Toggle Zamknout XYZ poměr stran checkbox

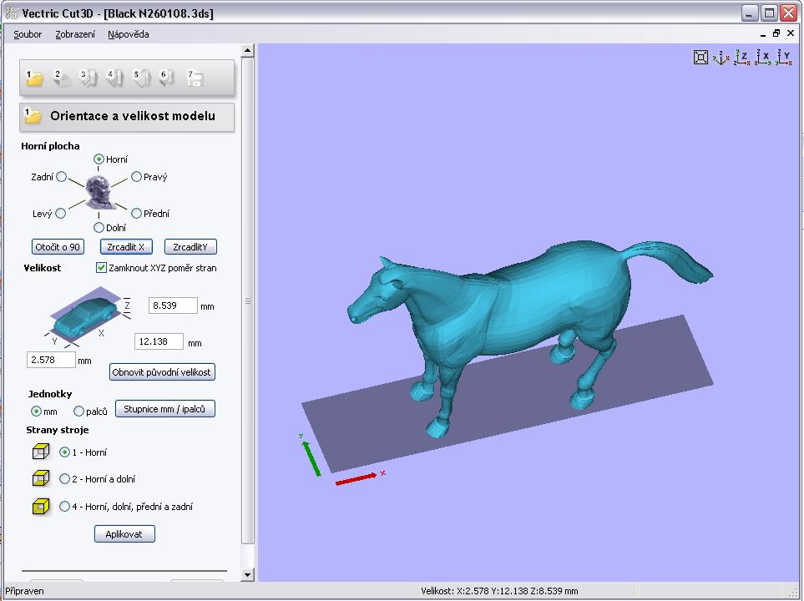[x=102, y=268]
